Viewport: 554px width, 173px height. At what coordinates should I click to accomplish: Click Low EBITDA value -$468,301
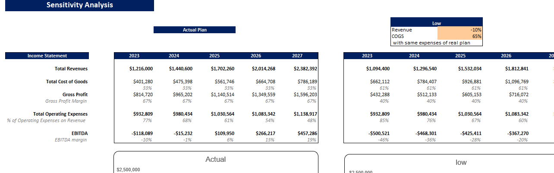tap(425, 133)
